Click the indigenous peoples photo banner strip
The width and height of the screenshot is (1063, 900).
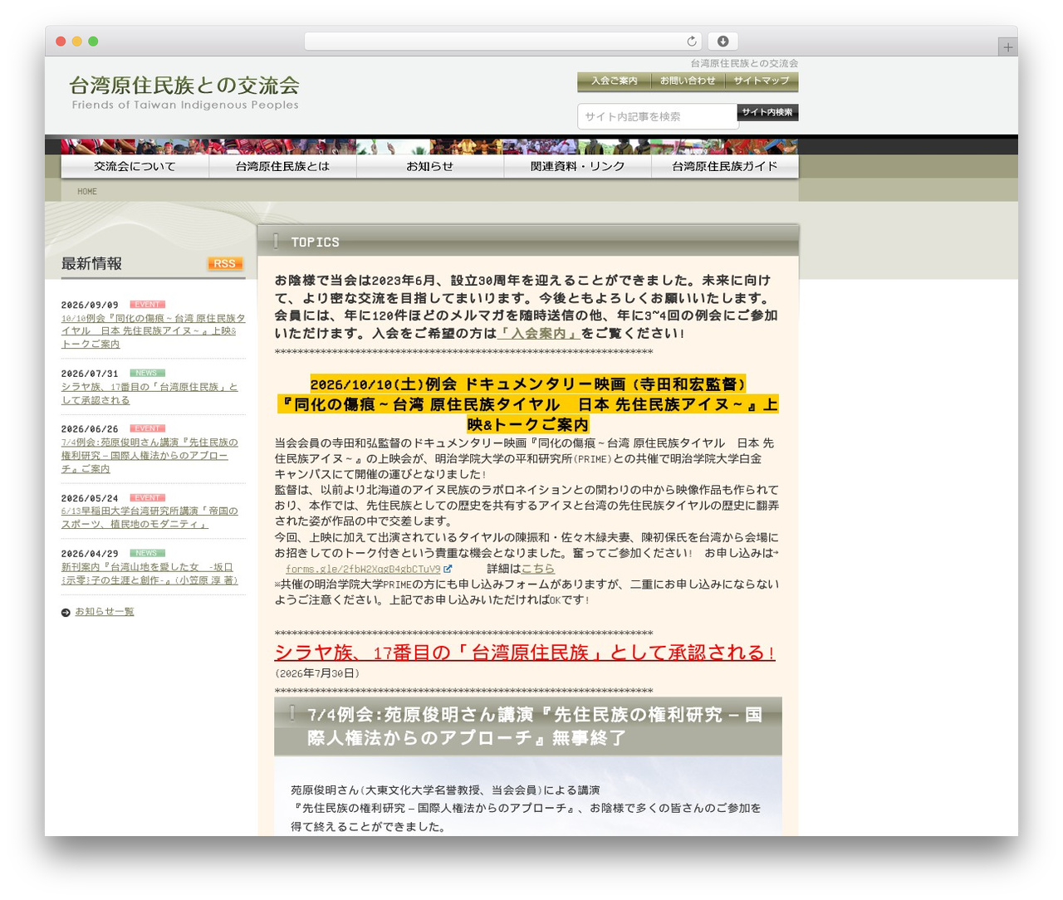429,147
